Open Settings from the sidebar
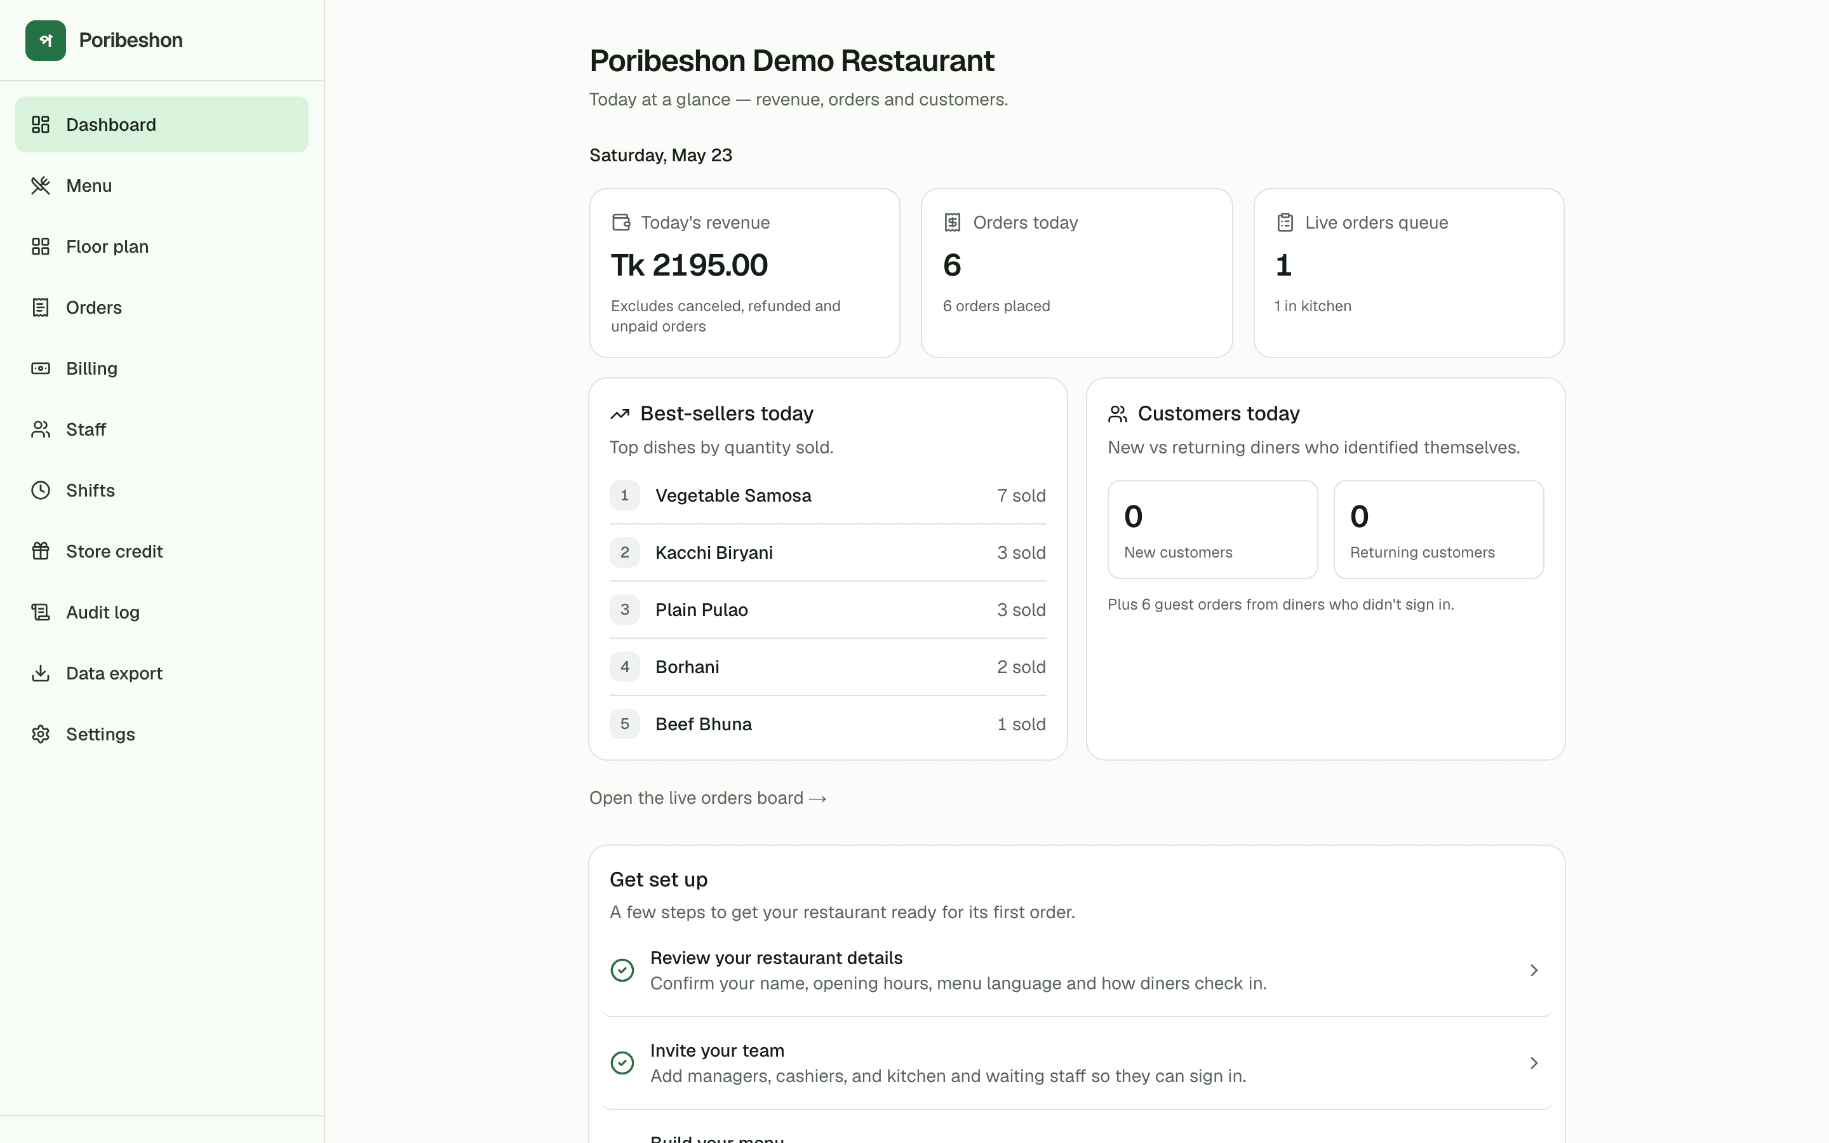The image size is (1829, 1143). (162, 734)
